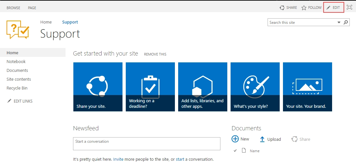Viewport: 356px width, 163px height.
Task: Click the New plus circle icon
Action: [x=235, y=139]
